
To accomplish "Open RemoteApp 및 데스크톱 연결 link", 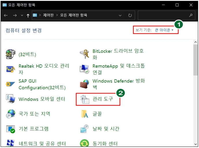I will coord(119,69).
